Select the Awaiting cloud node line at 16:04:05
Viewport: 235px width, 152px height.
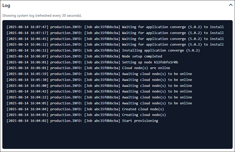pos(99,103)
